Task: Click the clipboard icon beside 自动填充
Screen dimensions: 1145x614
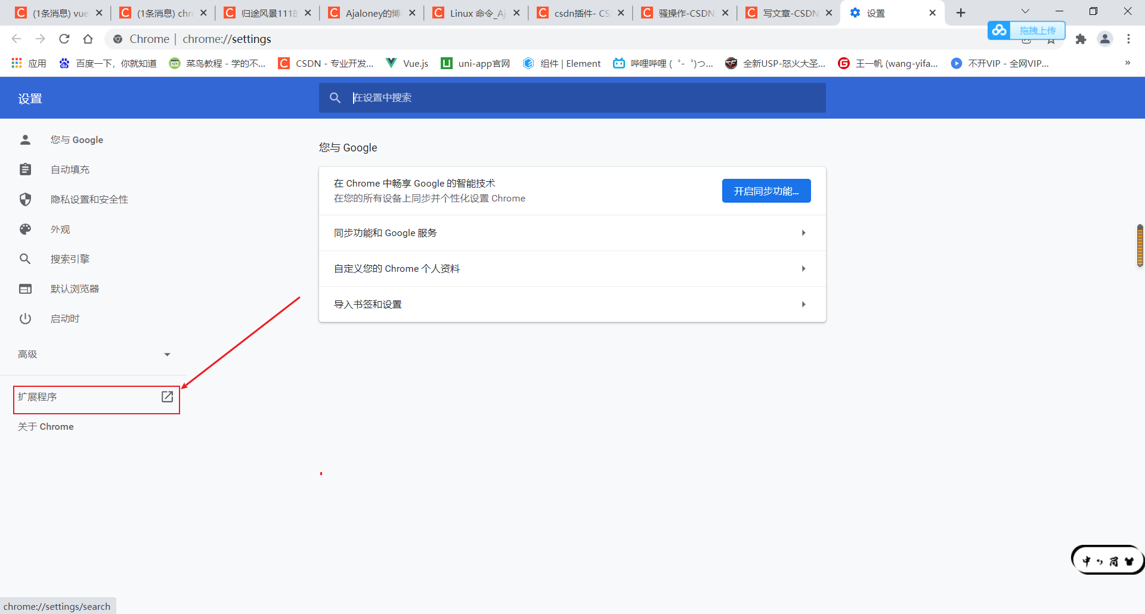Action: (25, 169)
